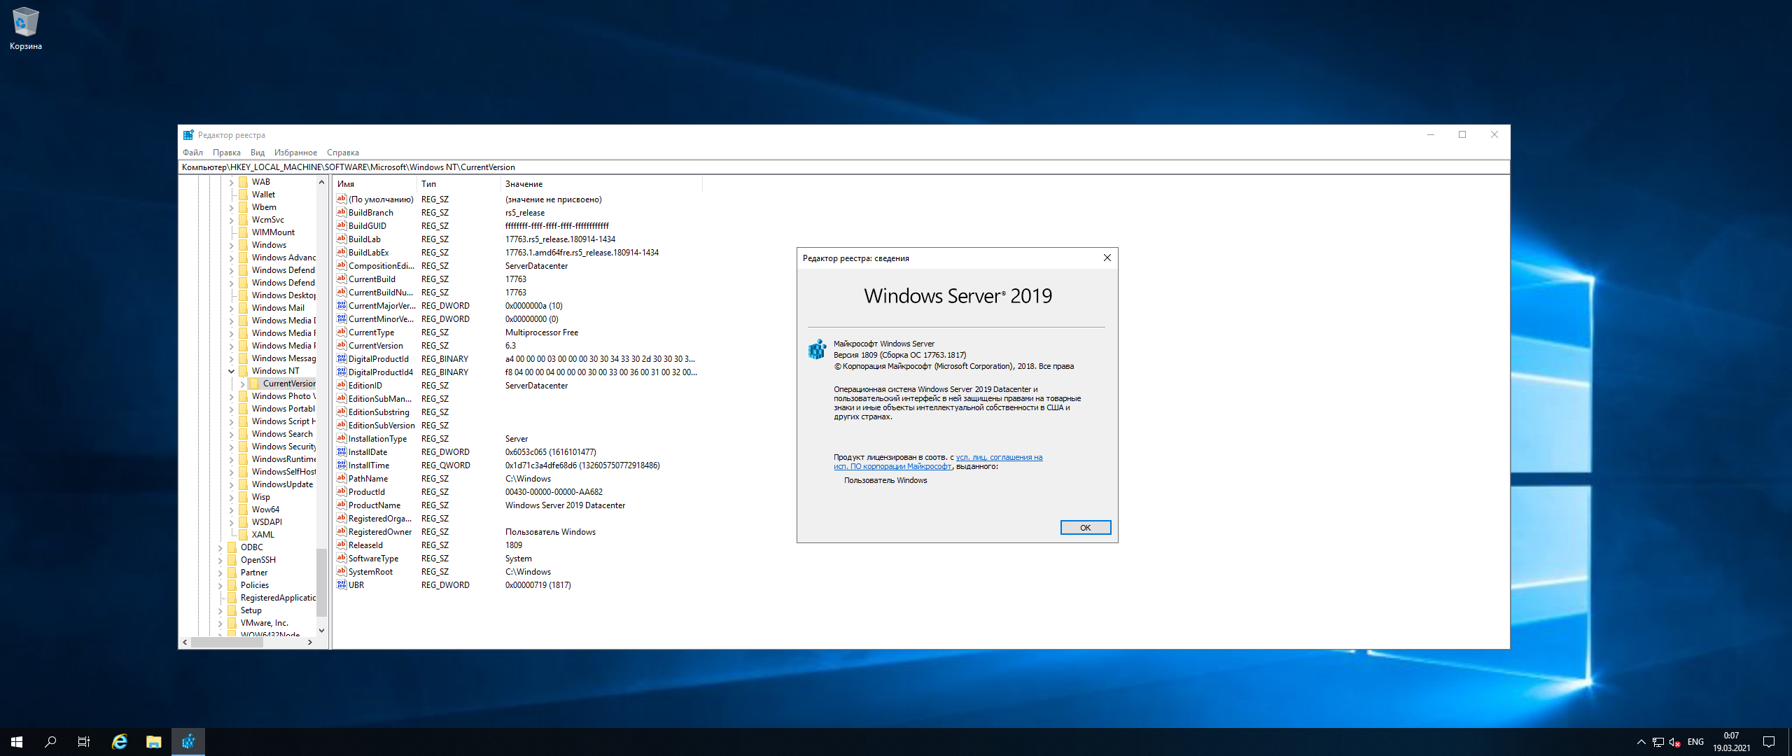Select the EditionID value row
This screenshot has width=1792, height=756.
pos(517,386)
